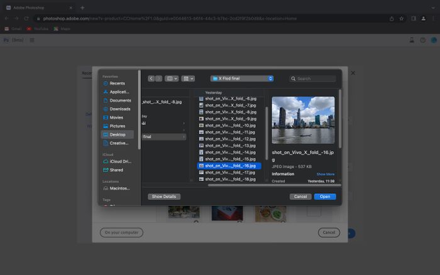Open a new browser tab
The image size is (440, 275).
point(82,8)
